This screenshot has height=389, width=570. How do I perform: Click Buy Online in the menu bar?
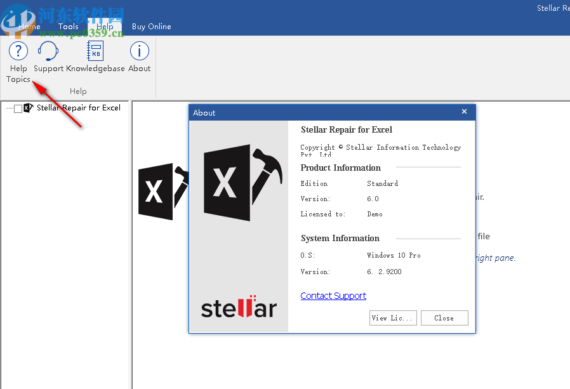151,27
